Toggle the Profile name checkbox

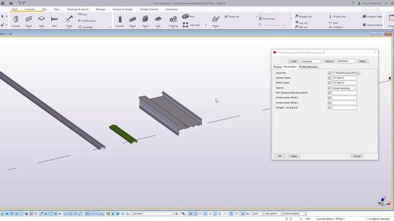pyautogui.click(x=329, y=83)
